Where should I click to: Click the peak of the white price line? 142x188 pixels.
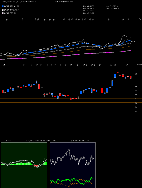click(x=124, y=35)
